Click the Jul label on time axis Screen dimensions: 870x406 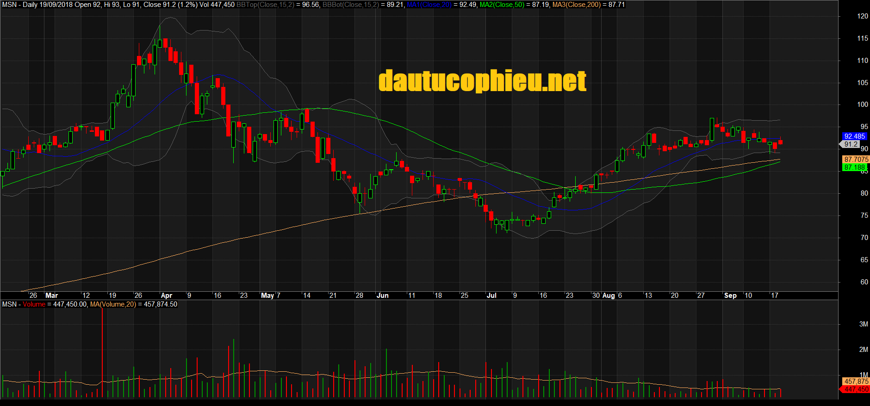pos(491,295)
